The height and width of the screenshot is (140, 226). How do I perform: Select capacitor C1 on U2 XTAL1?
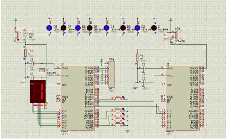pyautogui.click(x=144, y=68)
